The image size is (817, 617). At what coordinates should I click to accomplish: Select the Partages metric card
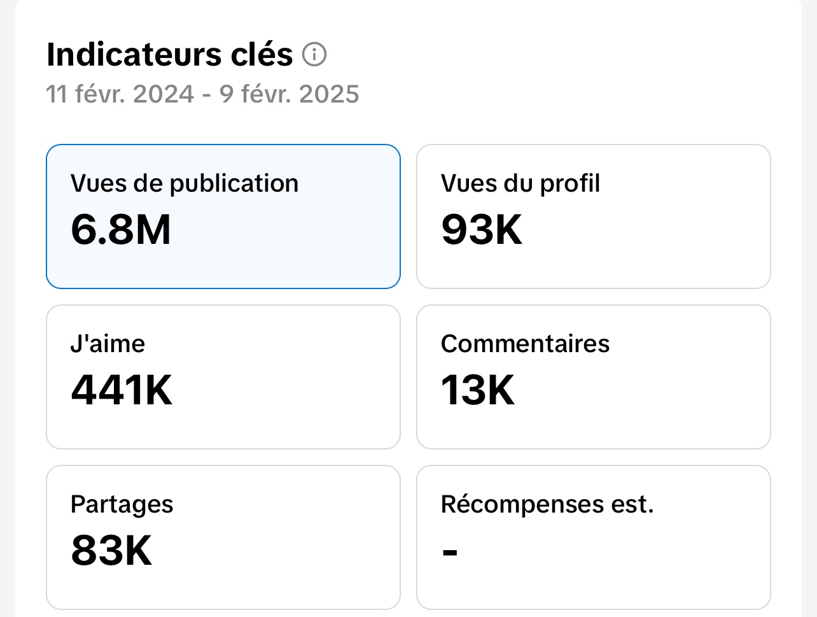pyautogui.click(x=223, y=537)
